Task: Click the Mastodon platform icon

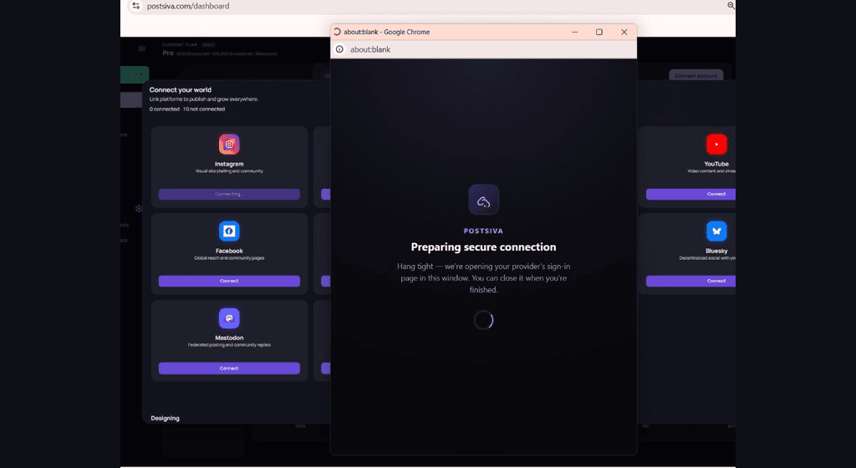Action: coord(229,318)
